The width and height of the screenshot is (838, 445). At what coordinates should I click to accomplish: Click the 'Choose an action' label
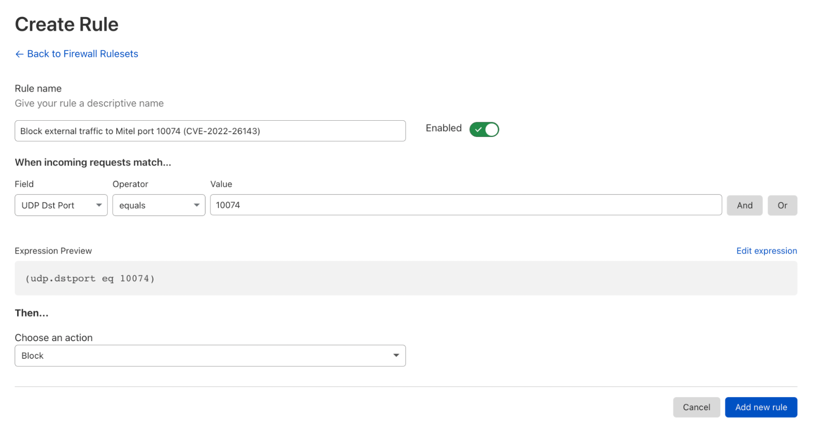coord(54,338)
